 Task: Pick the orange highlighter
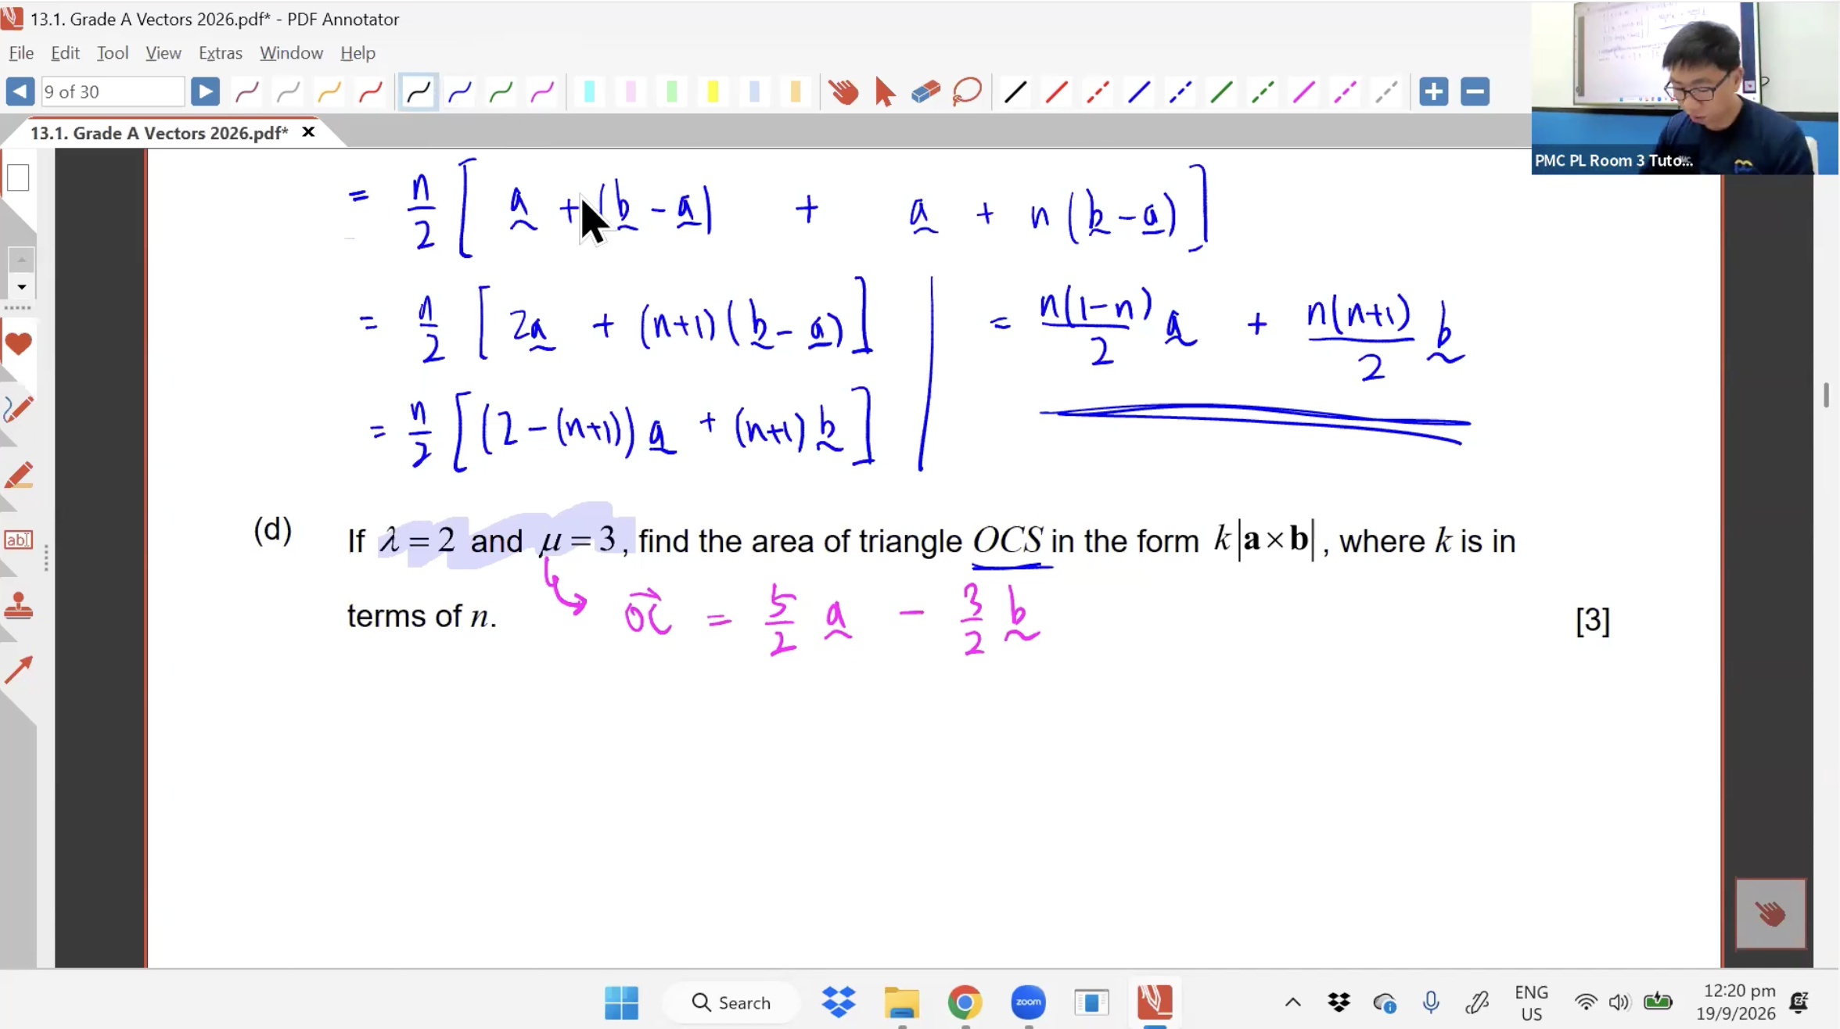point(796,91)
